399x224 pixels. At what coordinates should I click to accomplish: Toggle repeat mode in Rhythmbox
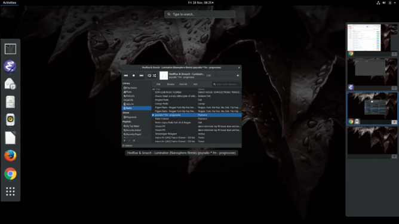(x=149, y=76)
